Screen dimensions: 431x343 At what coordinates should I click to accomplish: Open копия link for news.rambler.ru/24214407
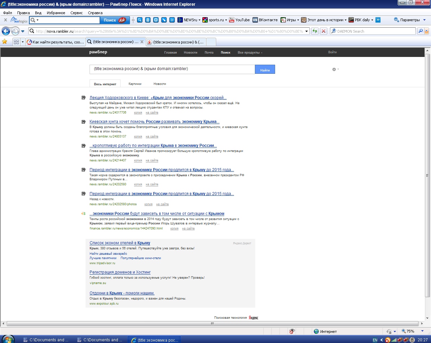coord(138,160)
